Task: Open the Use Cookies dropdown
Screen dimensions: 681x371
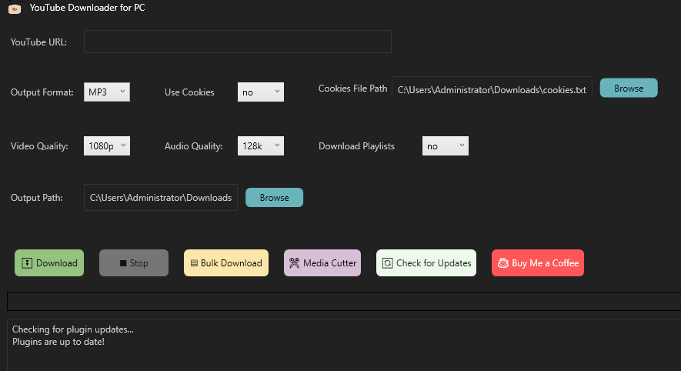Action: click(x=261, y=92)
